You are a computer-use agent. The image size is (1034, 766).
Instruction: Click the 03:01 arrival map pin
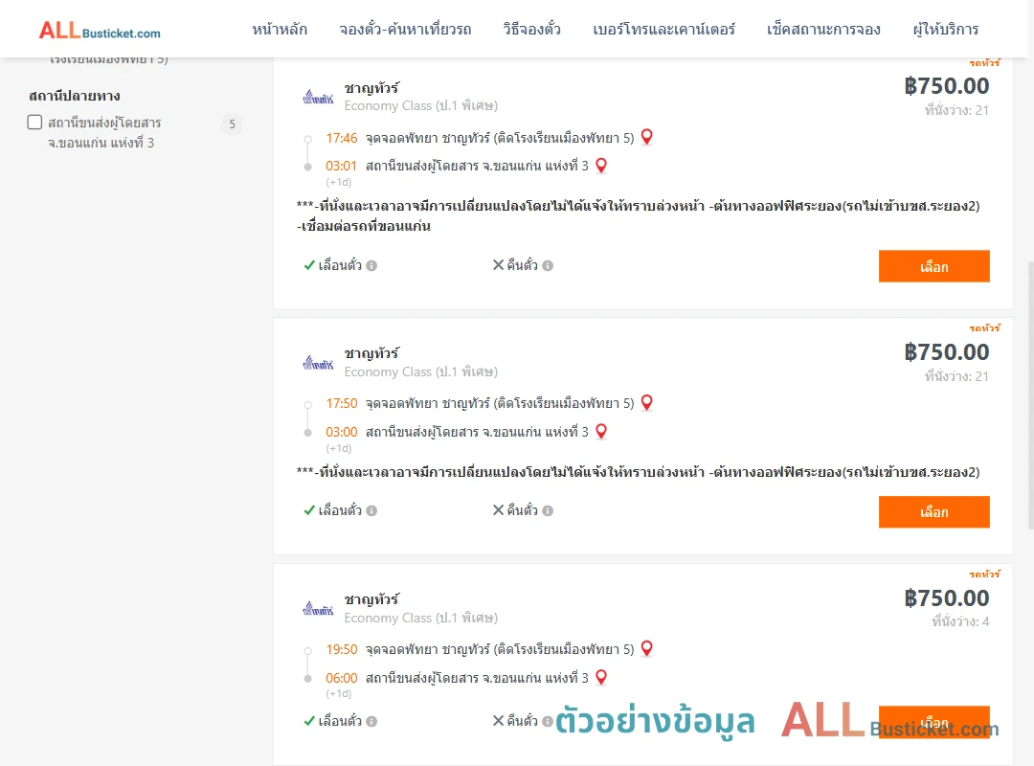(x=600, y=165)
